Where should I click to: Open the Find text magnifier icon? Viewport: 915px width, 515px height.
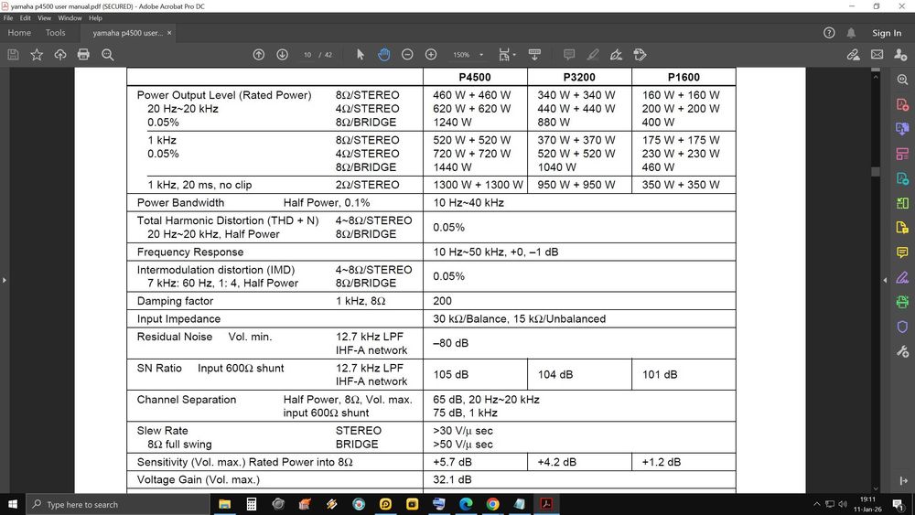pos(107,55)
